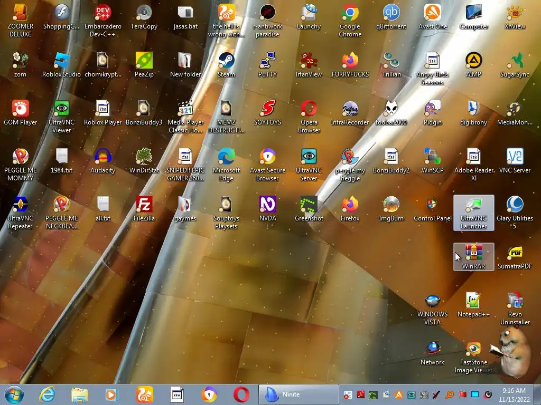Click the IrfanView desktop icon
The height and width of the screenshot is (405, 541).
click(x=309, y=65)
